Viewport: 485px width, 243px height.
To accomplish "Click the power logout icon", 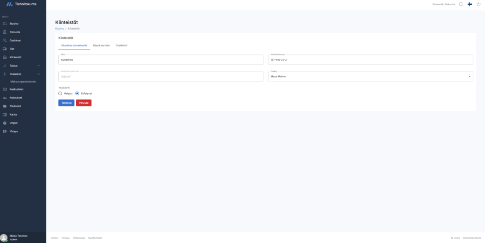I will 478,4.
